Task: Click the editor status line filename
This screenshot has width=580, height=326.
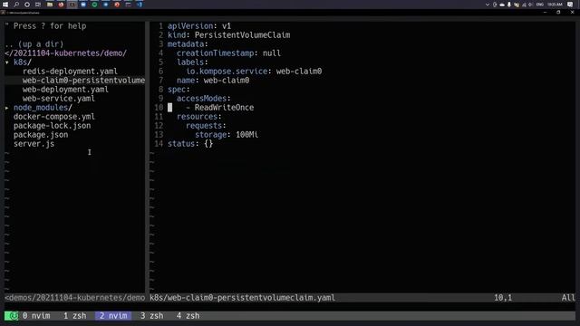Action: point(242,298)
